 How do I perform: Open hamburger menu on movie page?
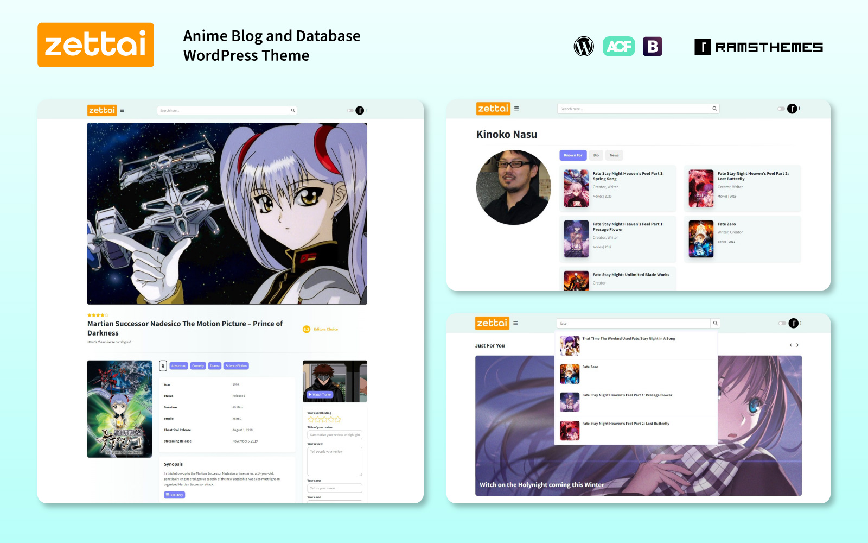(x=122, y=110)
